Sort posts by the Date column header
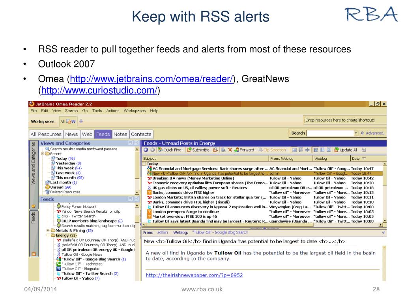Viewport: 404px width, 303px height. [x=368, y=159]
